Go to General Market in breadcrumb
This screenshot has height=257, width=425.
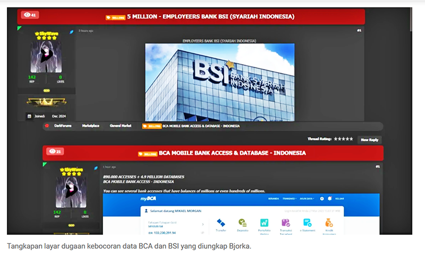click(x=120, y=126)
